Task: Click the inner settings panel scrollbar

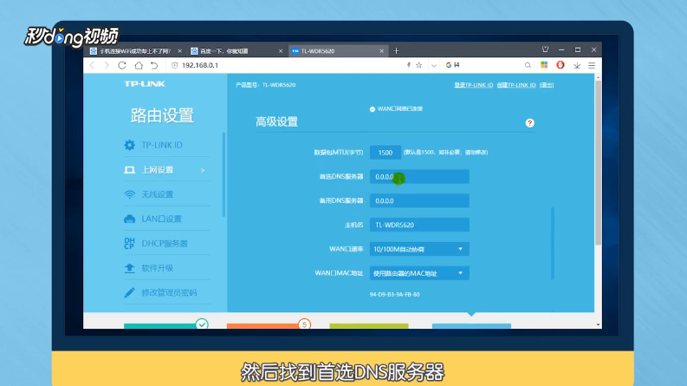Action: click(x=553, y=244)
